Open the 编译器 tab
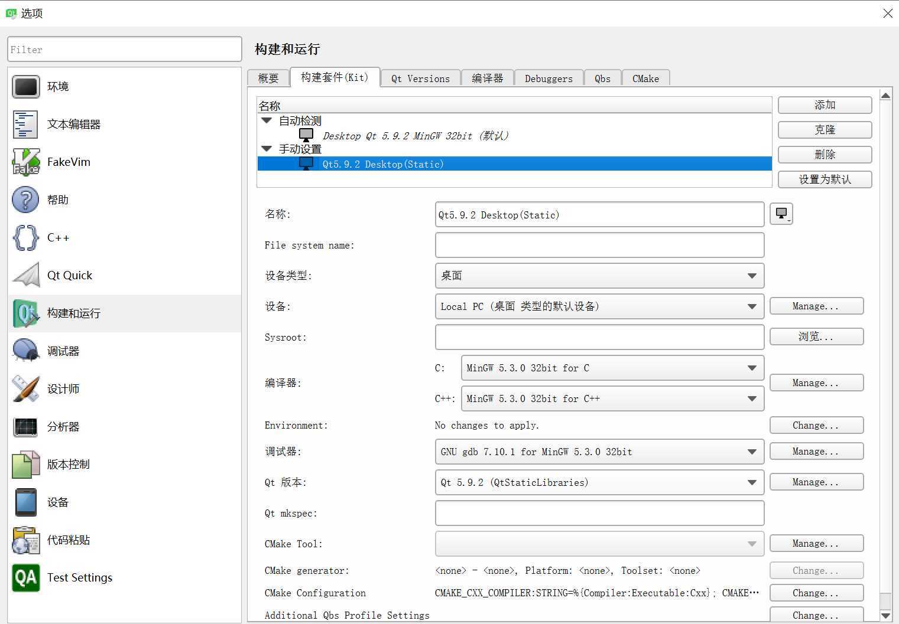This screenshot has width=899, height=624. pos(488,78)
